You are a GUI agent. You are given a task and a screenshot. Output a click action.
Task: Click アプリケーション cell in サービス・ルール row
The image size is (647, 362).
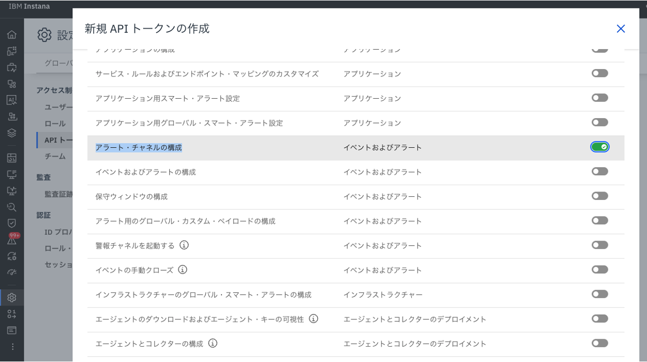(372, 74)
